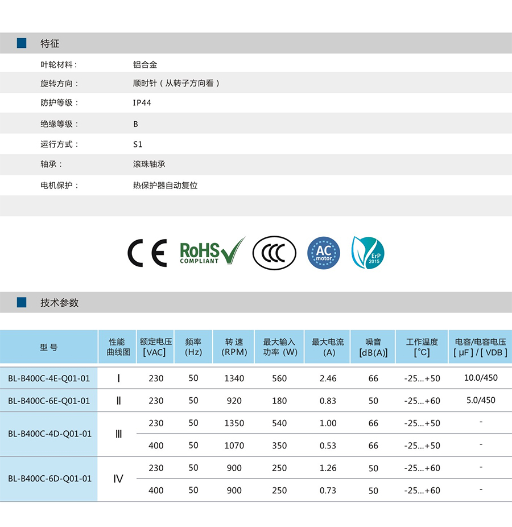
Task: Click the CE certification mark
Action: pyautogui.click(x=147, y=253)
